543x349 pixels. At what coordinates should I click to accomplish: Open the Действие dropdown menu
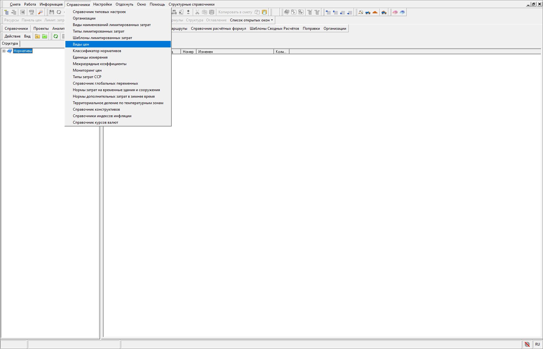click(x=12, y=36)
